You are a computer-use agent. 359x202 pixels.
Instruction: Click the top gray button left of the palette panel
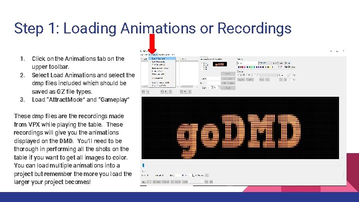pyautogui.click(x=228, y=74)
